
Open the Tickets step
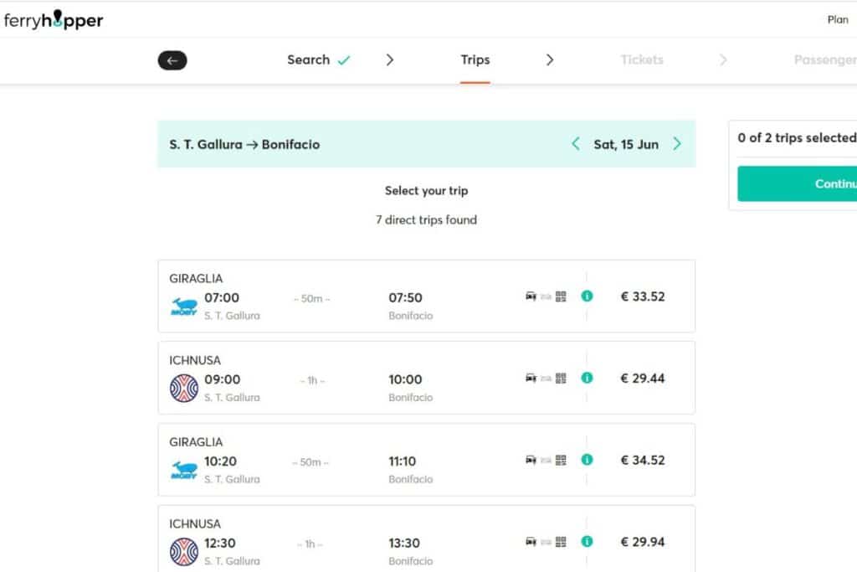pyautogui.click(x=642, y=59)
